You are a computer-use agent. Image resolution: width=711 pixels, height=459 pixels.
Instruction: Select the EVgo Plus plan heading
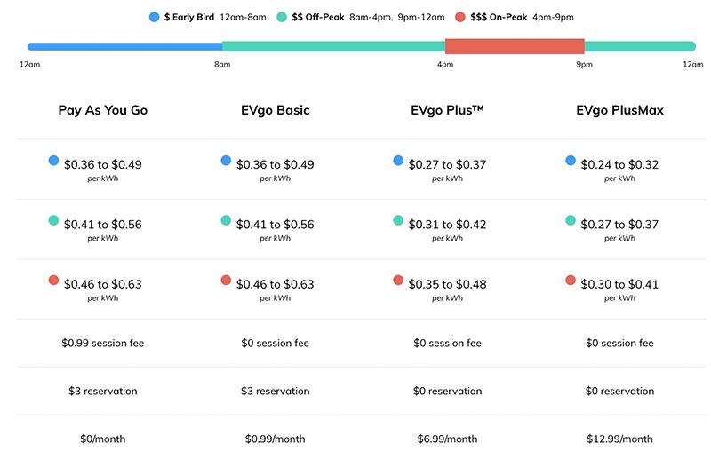click(x=447, y=111)
